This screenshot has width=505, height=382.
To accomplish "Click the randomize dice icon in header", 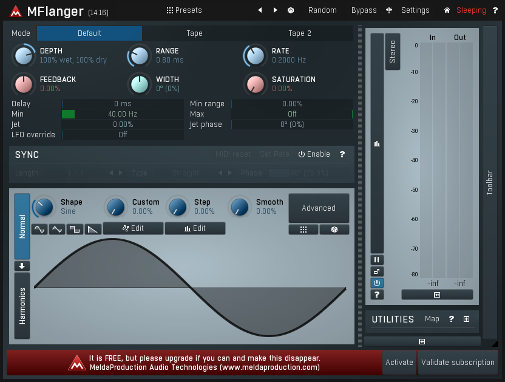I will point(291,10).
